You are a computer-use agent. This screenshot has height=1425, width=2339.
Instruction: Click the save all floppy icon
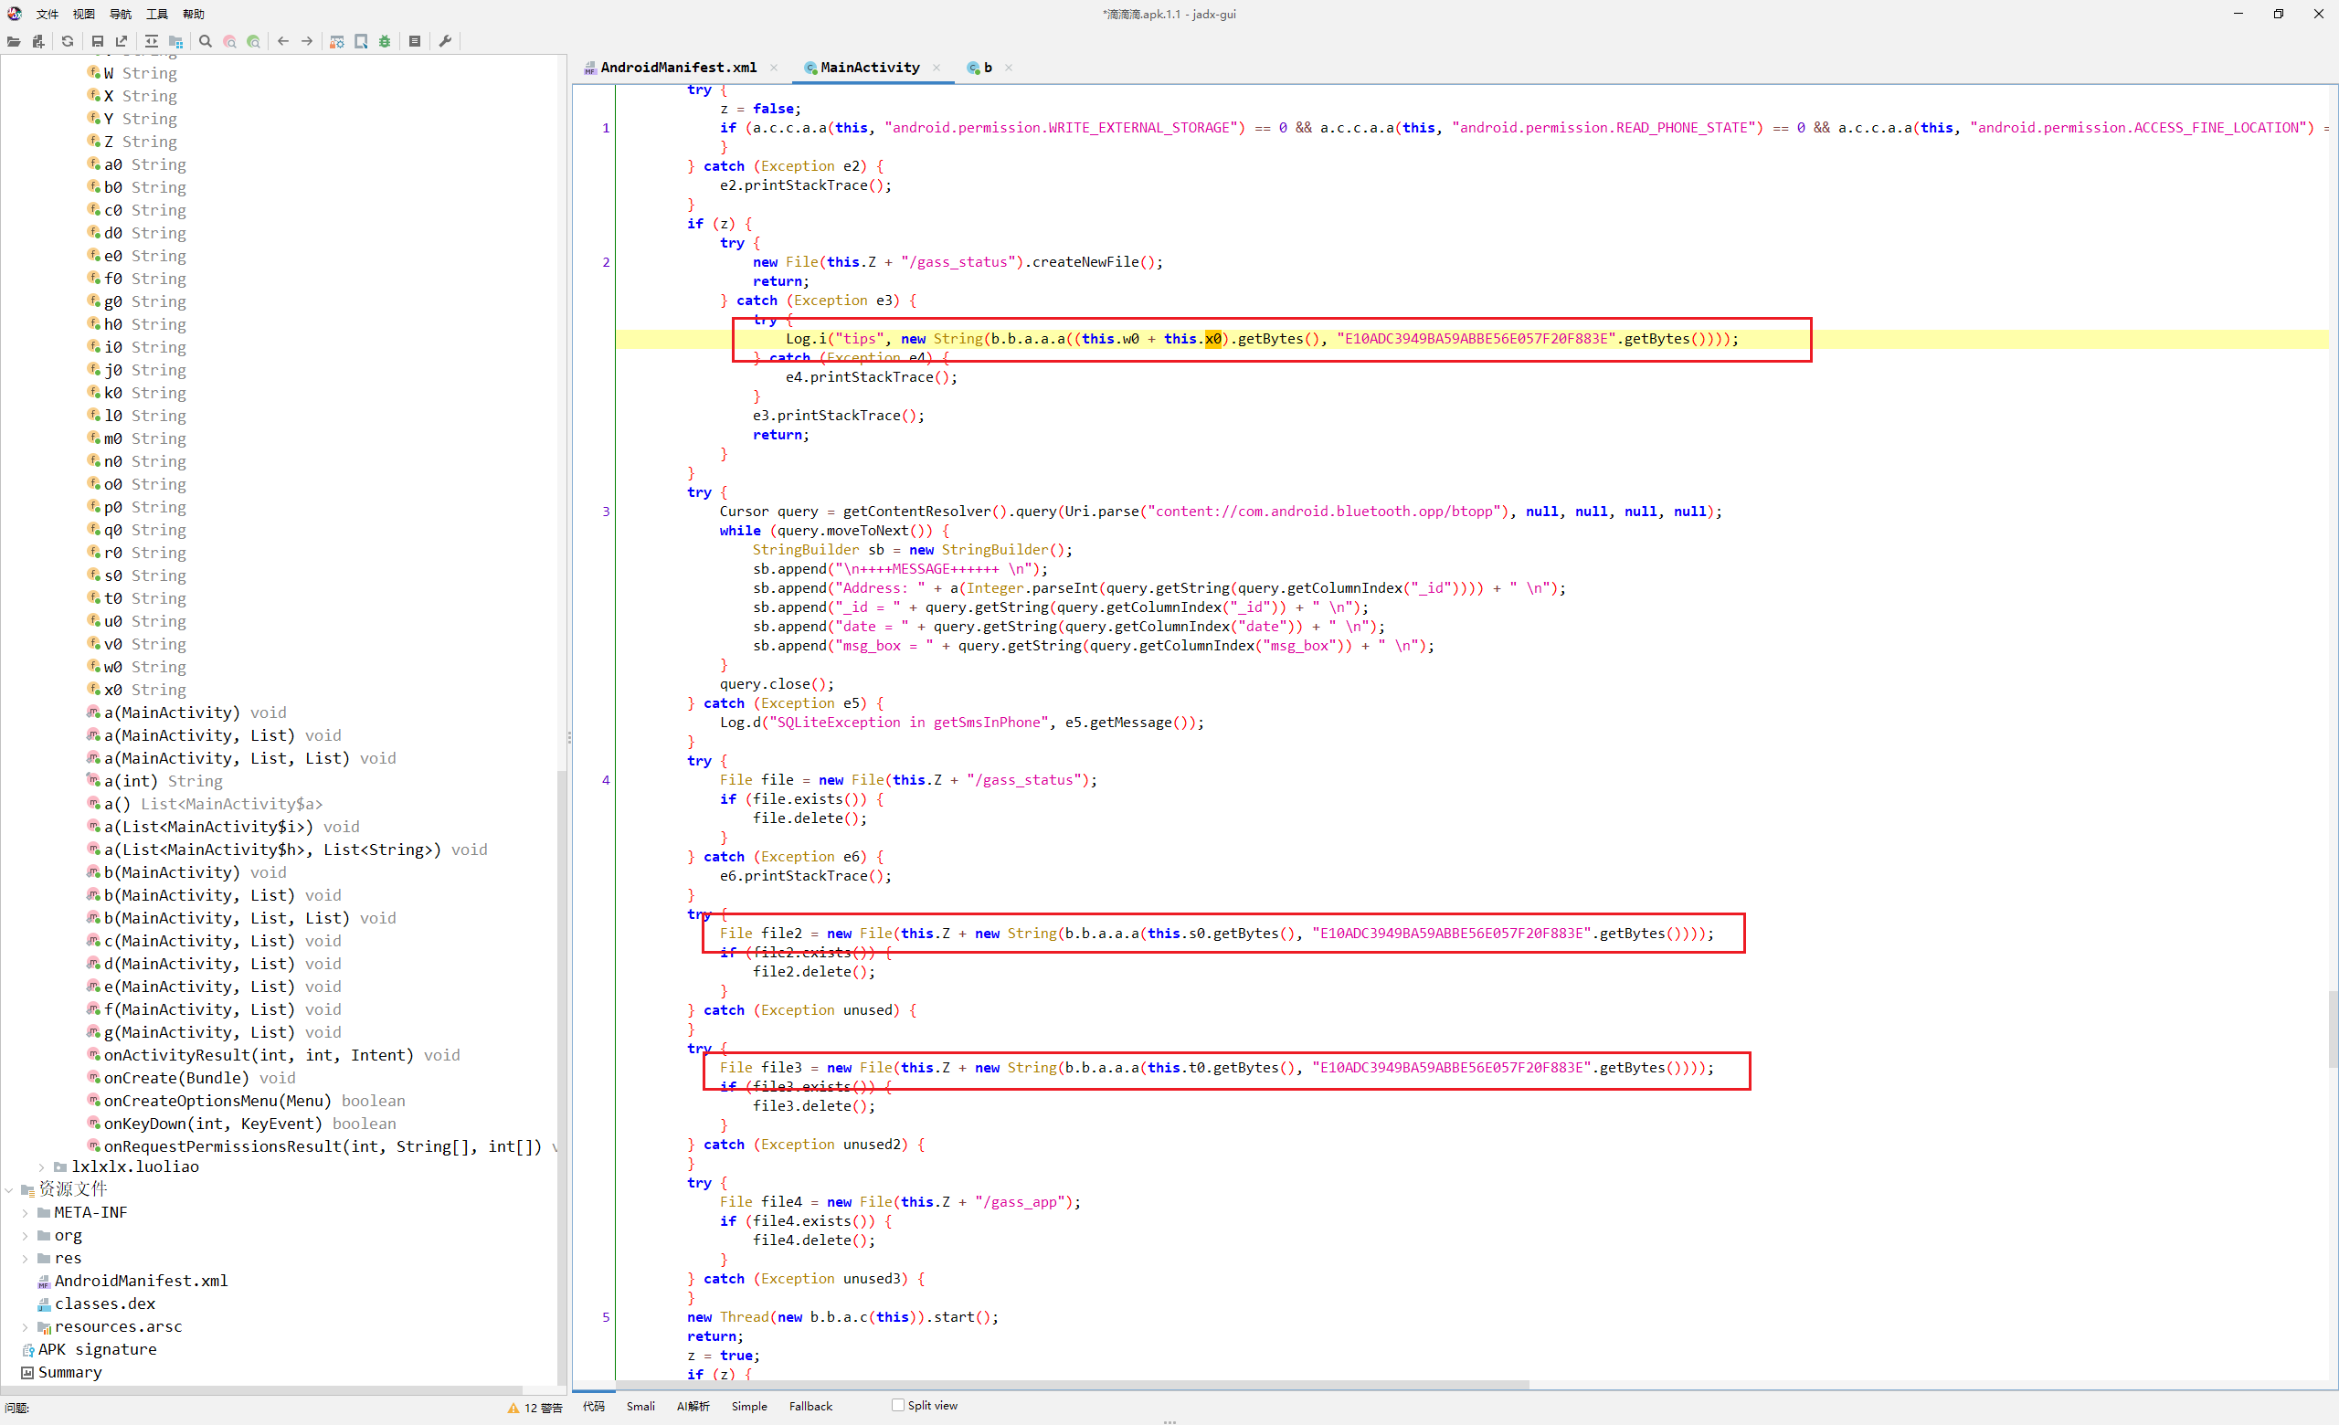pos(97,41)
